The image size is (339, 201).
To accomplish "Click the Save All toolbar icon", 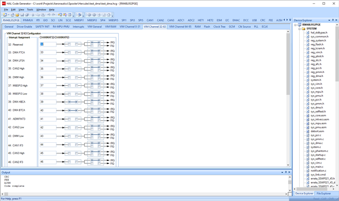I will [x=27, y=15].
